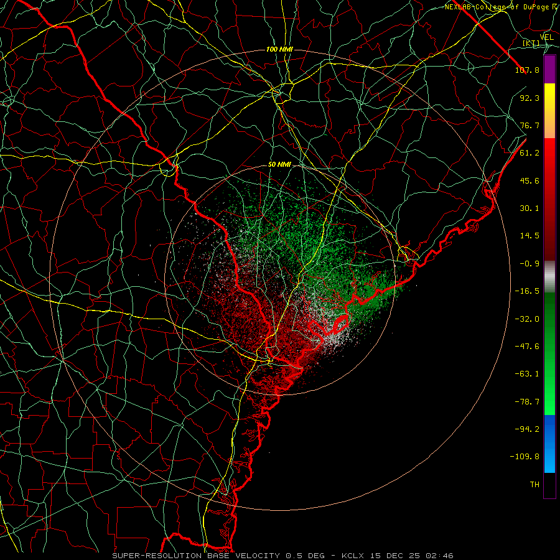Click the 92.3 velocity scale value

pyautogui.click(x=530, y=98)
